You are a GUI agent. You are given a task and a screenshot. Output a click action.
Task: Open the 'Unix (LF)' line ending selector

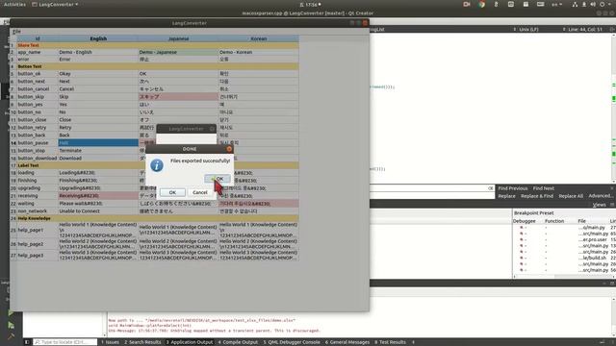[526, 30]
